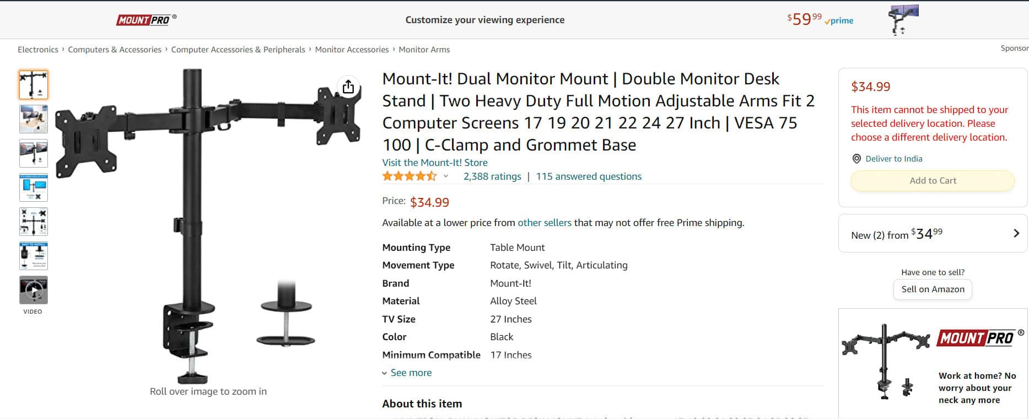The height and width of the screenshot is (419, 1029).
Task: Open the other sellers link
Action: click(x=543, y=223)
